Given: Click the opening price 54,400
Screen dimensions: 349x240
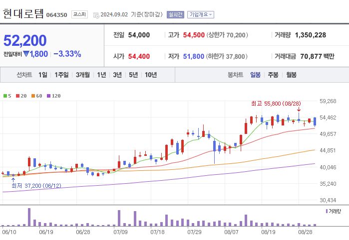Looking at the screenshot, I should [x=139, y=56].
